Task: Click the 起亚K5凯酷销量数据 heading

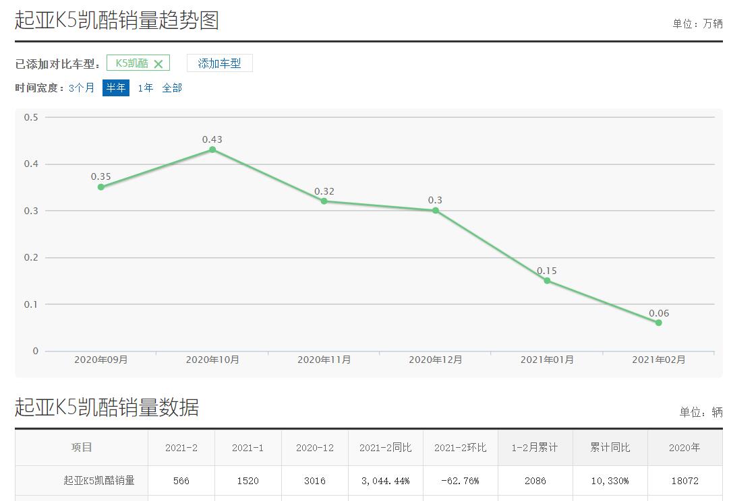Action: pos(107,407)
